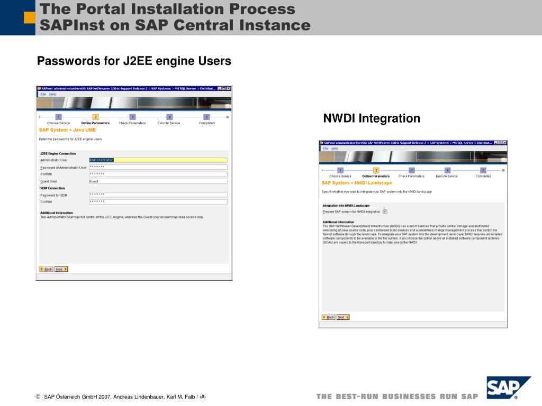542x406 pixels.
Task: Click 'Enter the passwords for J2EE engine users' text
Action: [70, 140]
